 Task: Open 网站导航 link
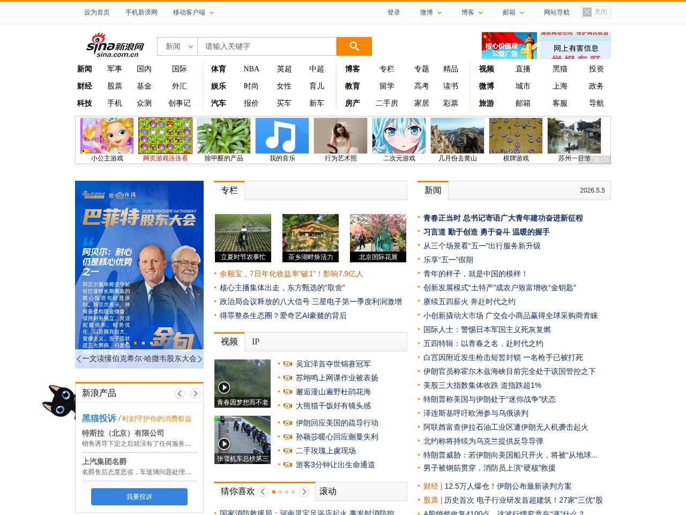coord(557,12)
